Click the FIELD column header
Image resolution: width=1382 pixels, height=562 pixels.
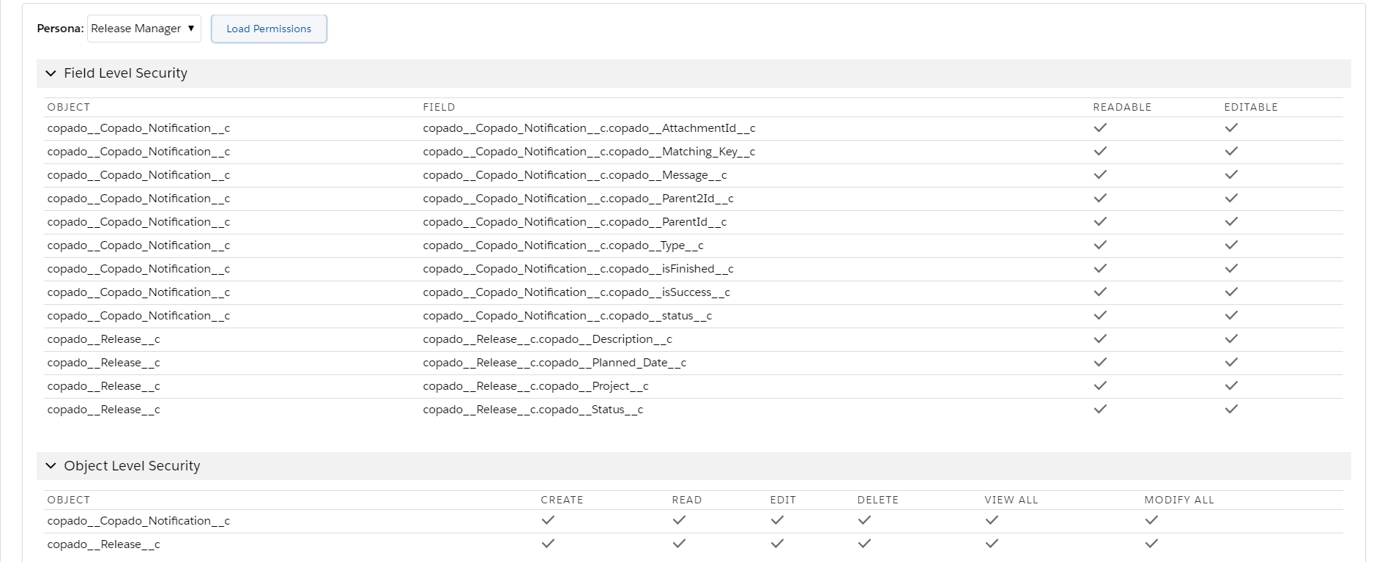[x=439, y=107]
